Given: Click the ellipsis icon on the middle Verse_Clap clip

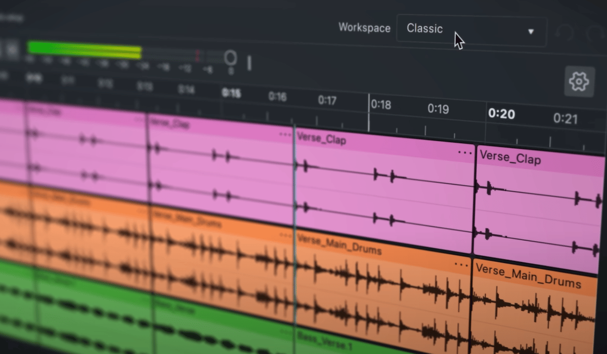Looking at the screenshot, I should click(283, 135).
